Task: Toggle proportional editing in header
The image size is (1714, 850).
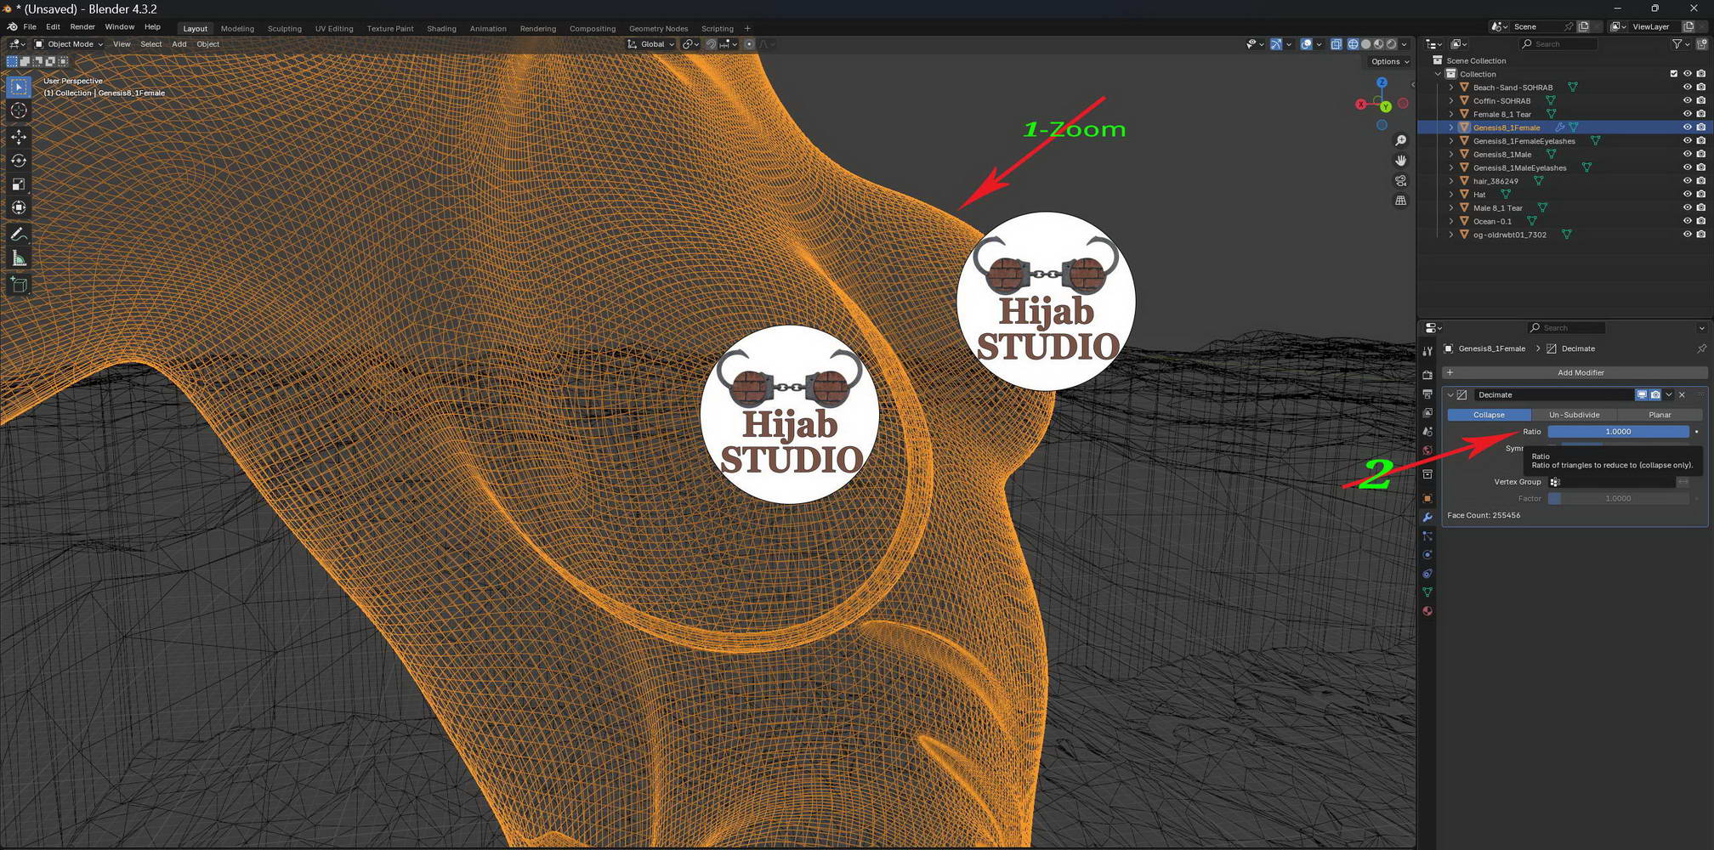Action: click(749, 44)
